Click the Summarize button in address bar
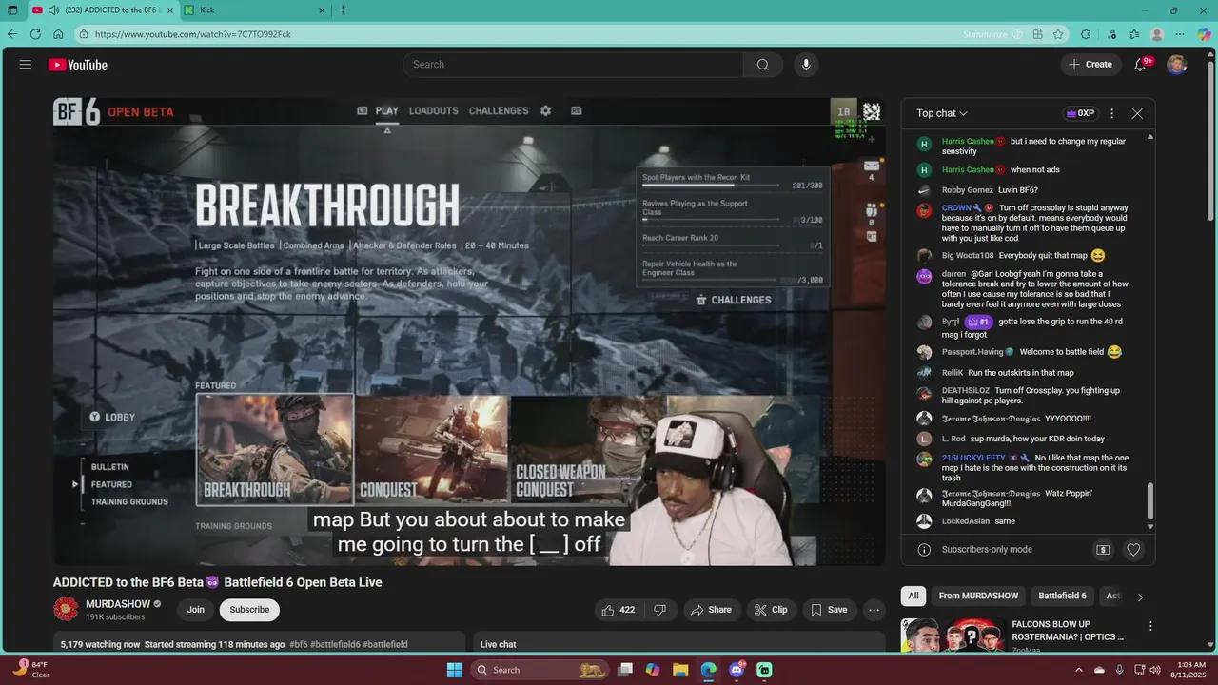The image size is (1218, 685). point(992,34)
